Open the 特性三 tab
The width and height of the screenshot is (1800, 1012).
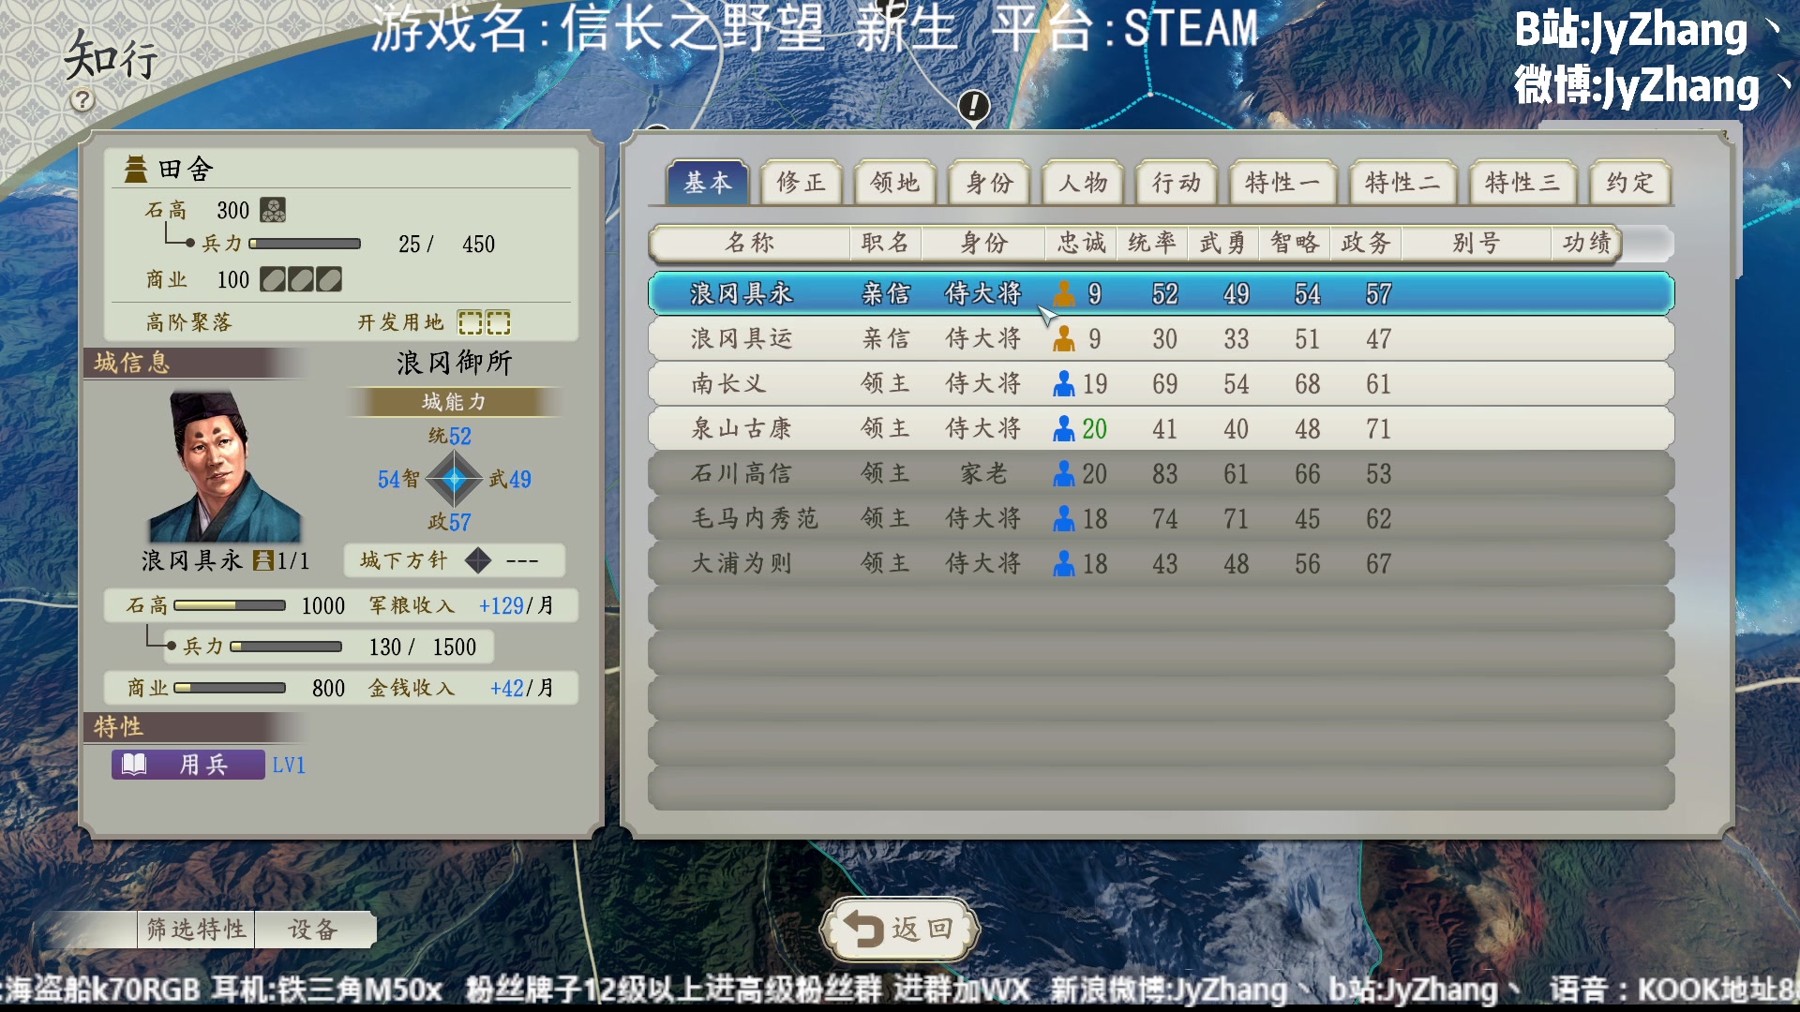(1522, 183)
